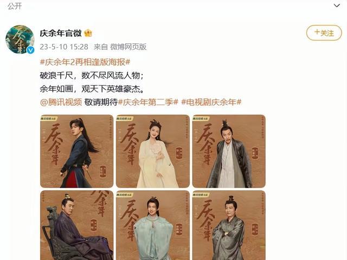Open poster of swordsman in blue robe
347x260 pixels.
pos(76,151)
